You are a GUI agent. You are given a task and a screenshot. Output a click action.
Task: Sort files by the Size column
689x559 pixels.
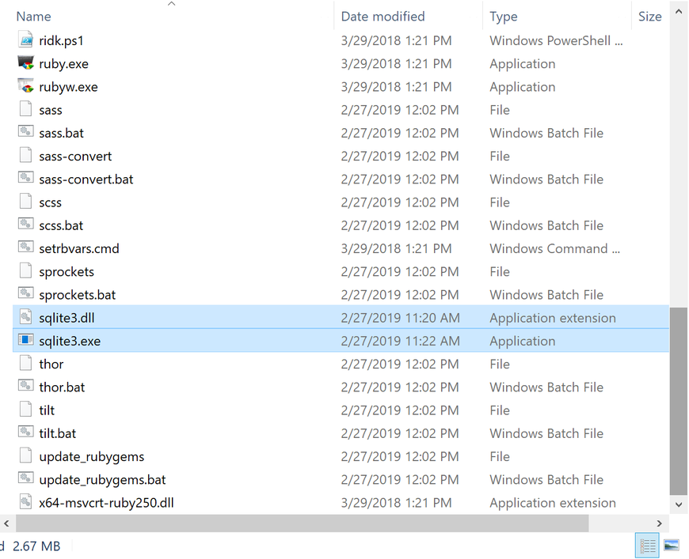[x=650, y=17]
